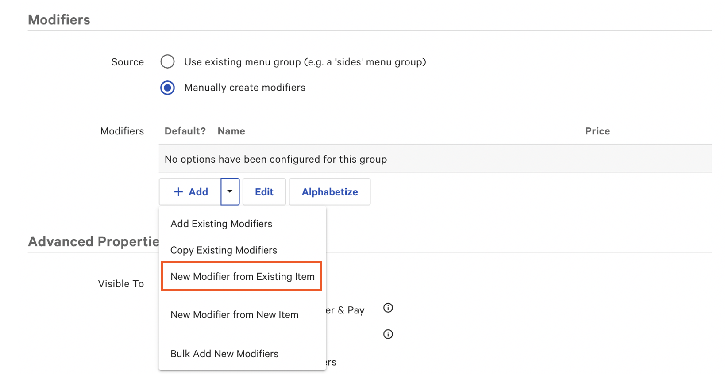Image resolution: width=725 pixels, height=374 pixels.
Task: Choose 'Bulk Add New Modifiers' option
Action: click(x=224, y=354)
